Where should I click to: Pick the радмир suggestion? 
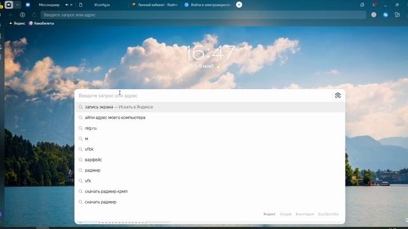coord(210,170)
